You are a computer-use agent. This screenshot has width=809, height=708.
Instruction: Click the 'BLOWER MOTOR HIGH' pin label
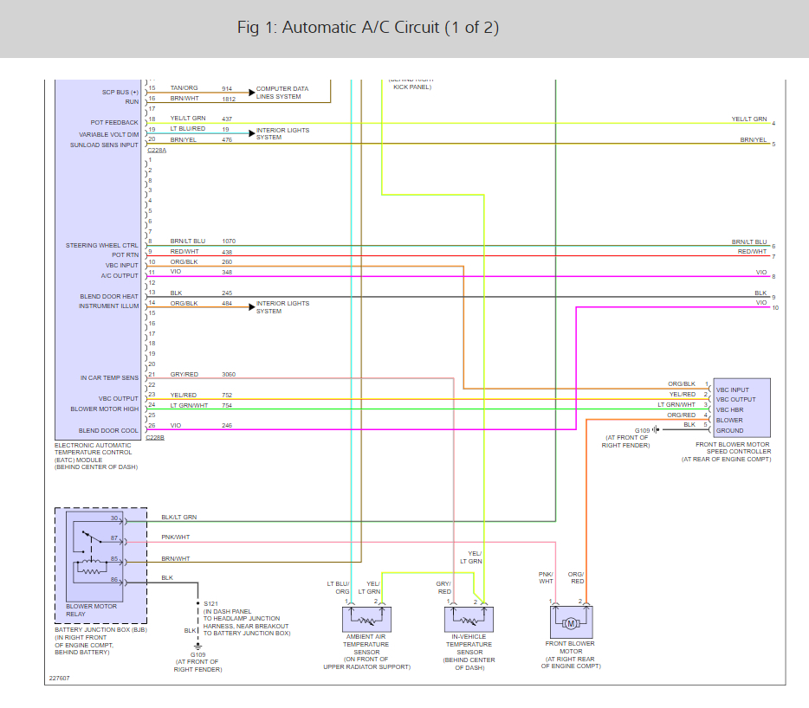(x=105, y=409)
